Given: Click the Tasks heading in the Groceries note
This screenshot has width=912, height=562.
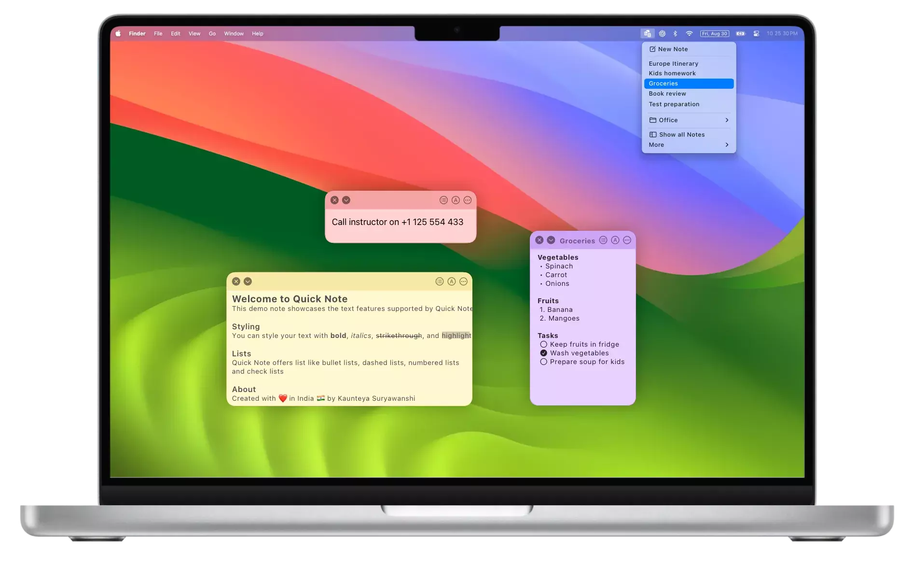Looking at the screenshot, I should click(548, 336).
